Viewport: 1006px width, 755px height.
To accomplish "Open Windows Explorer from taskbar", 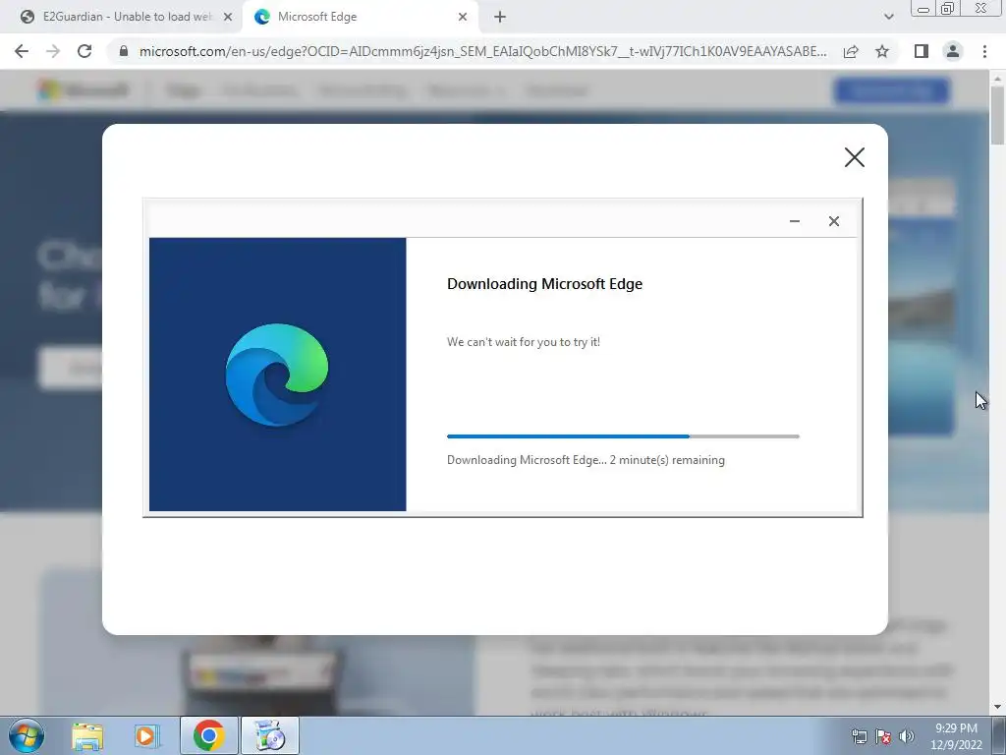I will tap(87, 735).
